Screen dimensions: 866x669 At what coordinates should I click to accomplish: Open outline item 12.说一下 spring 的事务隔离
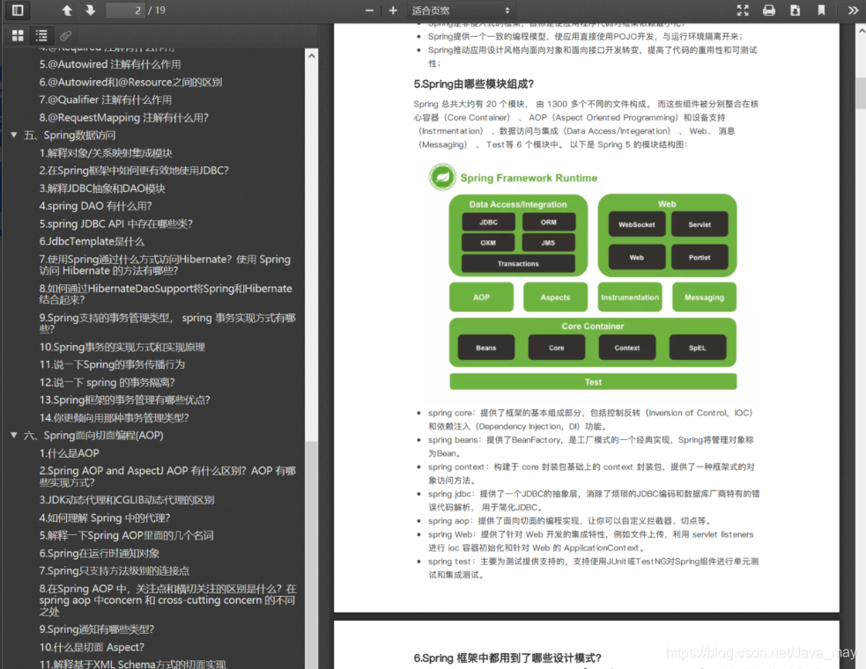(x=107, y=383)
